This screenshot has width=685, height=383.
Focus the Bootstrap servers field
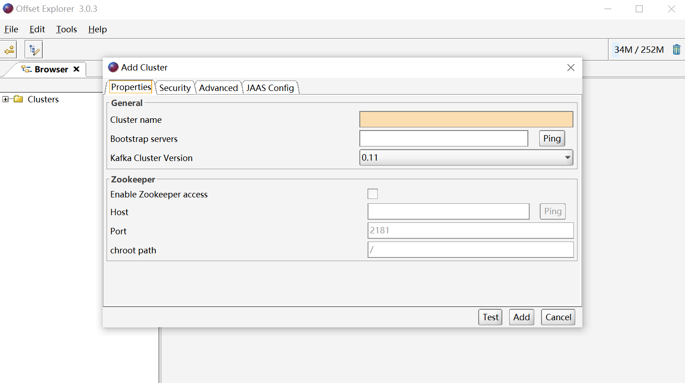coord(444,138)
